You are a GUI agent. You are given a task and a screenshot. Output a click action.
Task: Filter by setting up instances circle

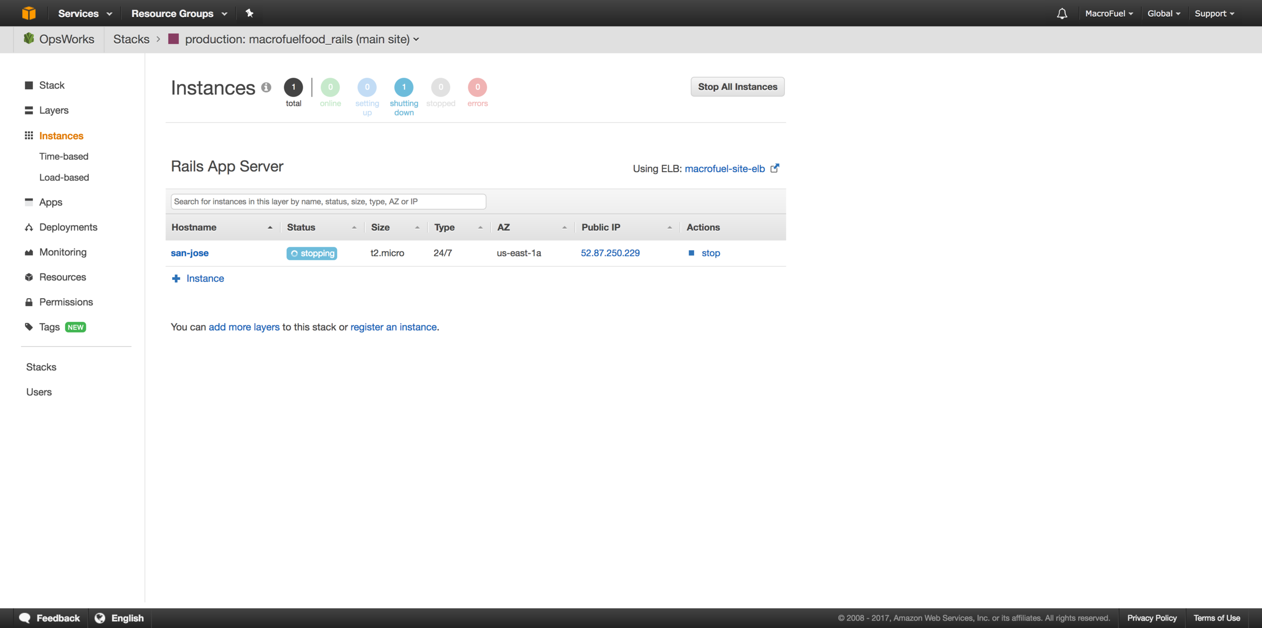pyautogui.click(x=367, y=87)
